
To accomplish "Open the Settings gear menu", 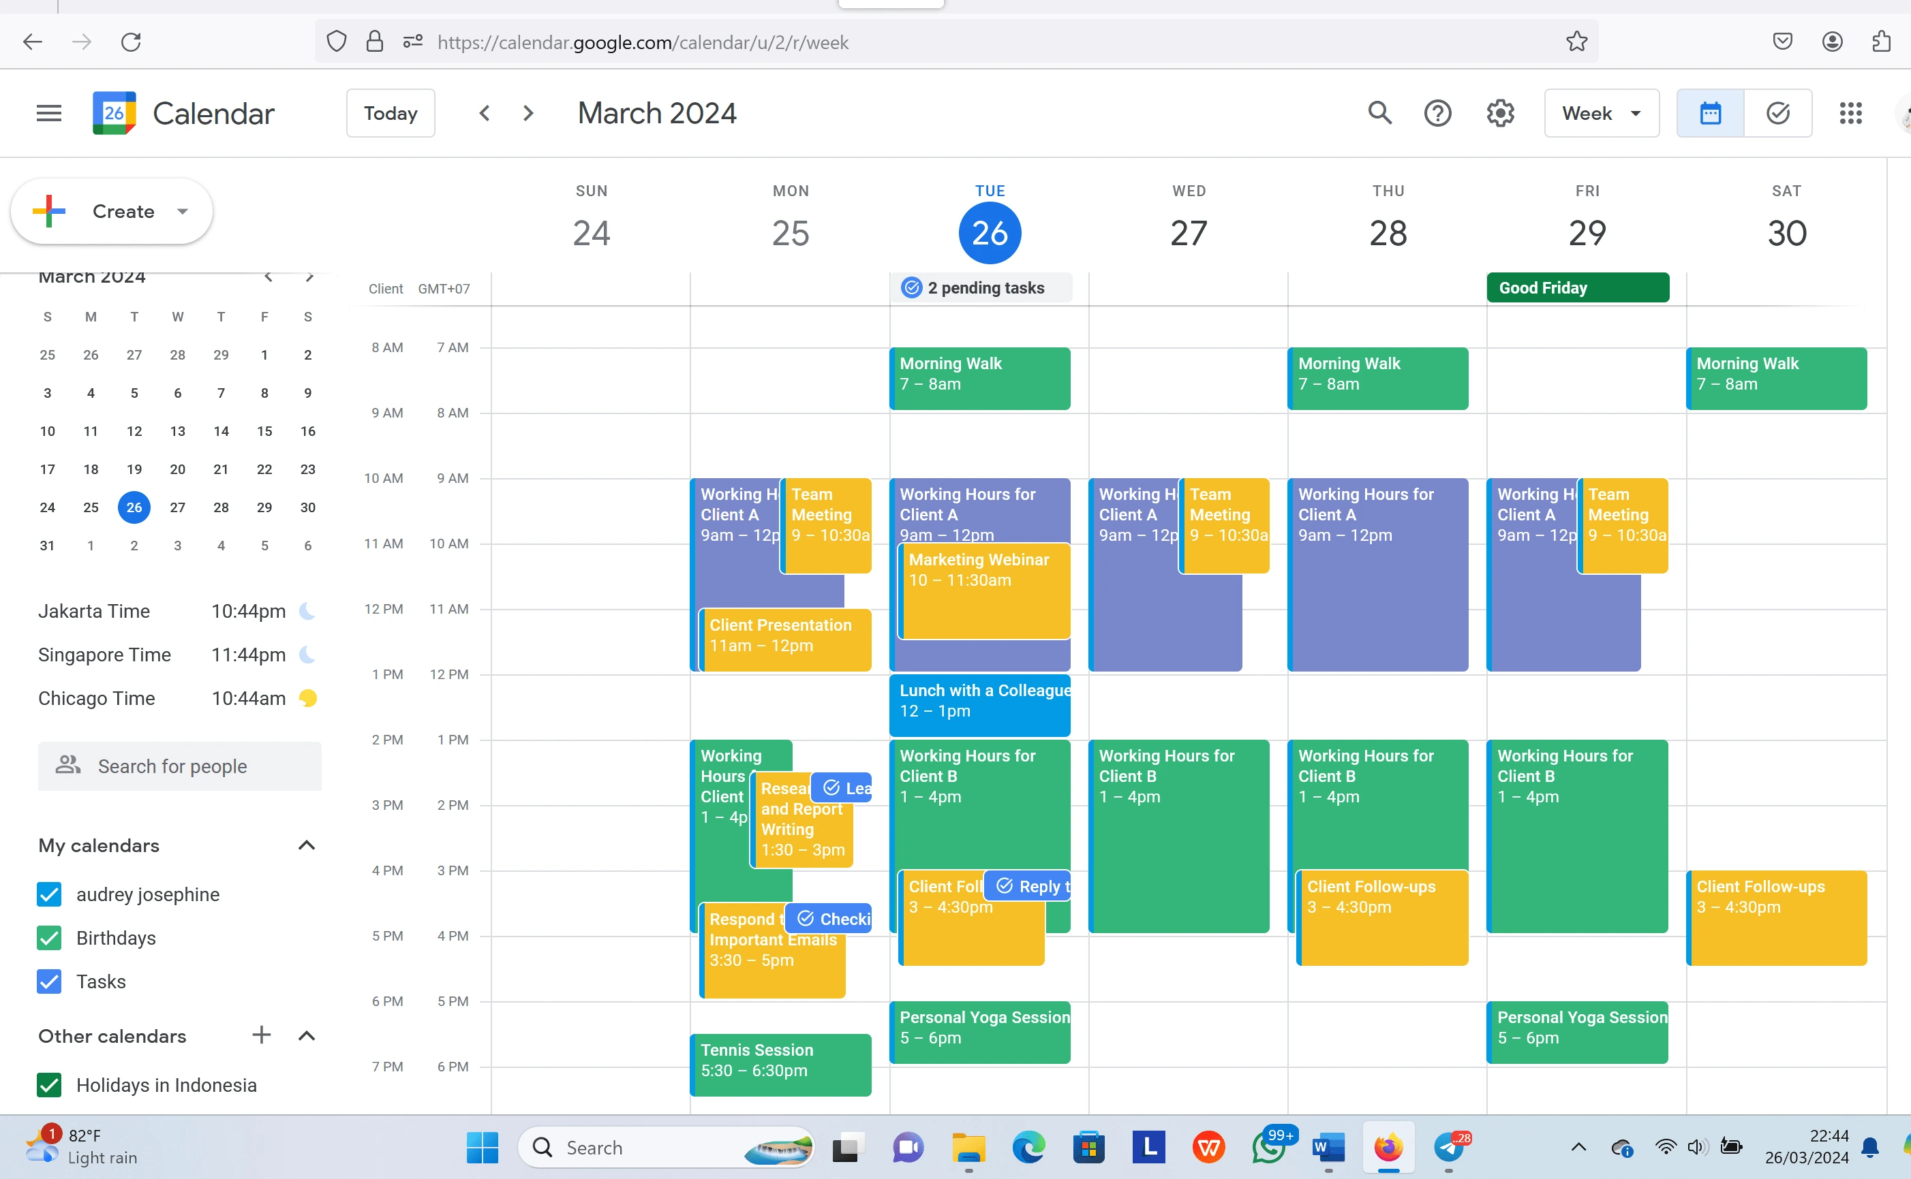I will point(1499,113).
